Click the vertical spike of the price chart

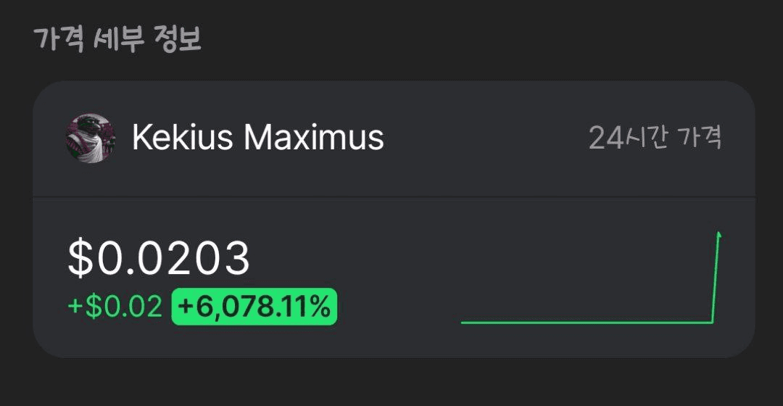click(x=716, y=279)
